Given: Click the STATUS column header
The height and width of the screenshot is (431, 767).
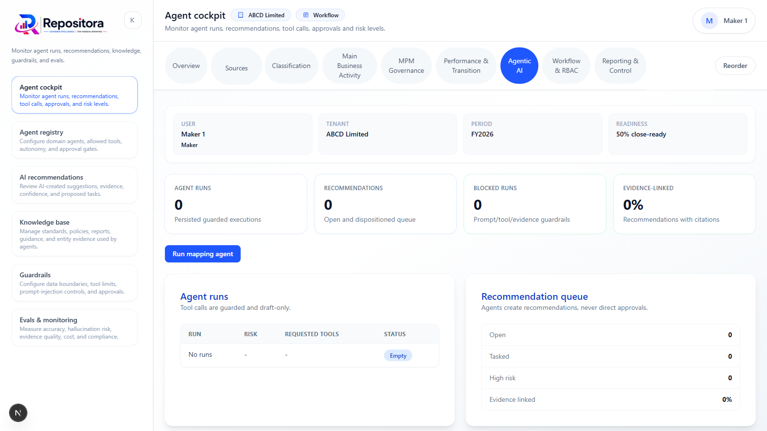Looking at the screenshot, I should click(x=395, y=334).
